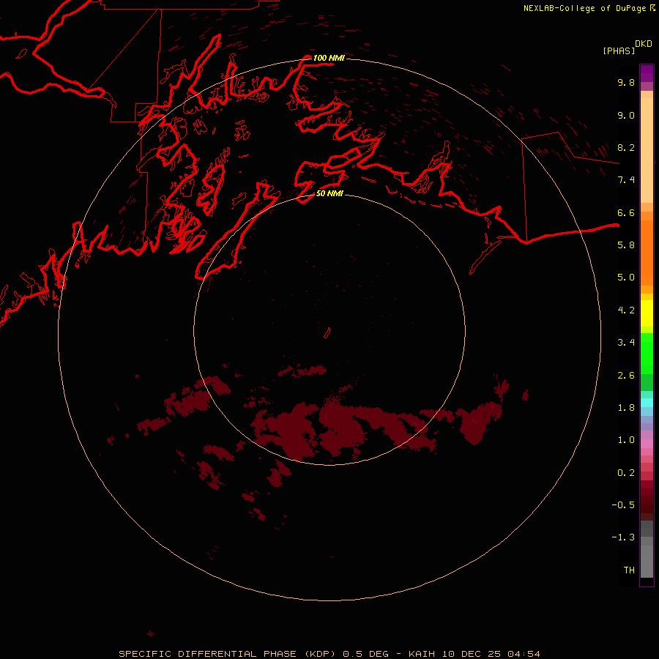Click the 3.4 value on the color scale
Image resolution: width=659 pixels, height=659 pixels.
point(626,343)
